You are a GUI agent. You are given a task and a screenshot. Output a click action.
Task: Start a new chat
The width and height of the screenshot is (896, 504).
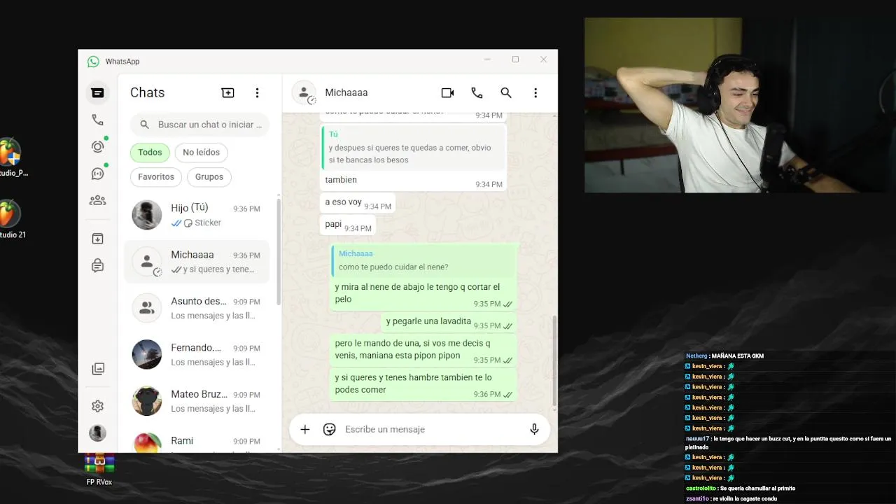227,92
